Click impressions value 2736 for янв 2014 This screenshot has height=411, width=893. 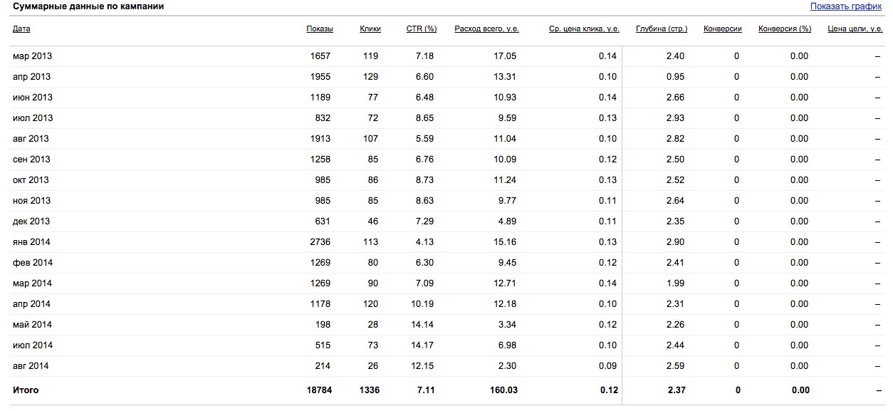(x=320, y=242)
